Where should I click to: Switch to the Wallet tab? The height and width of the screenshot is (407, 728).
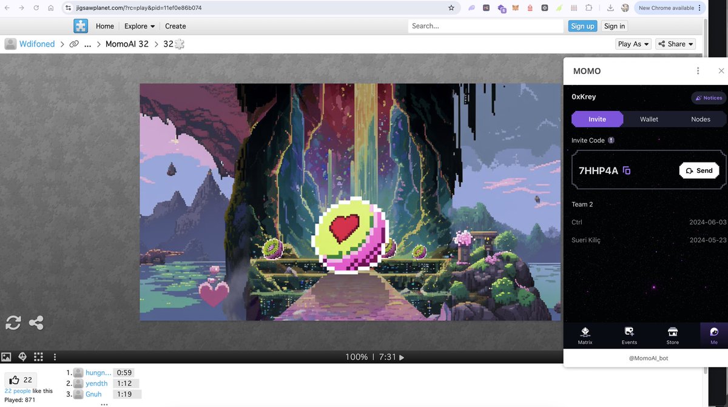[x=649, y=119]
